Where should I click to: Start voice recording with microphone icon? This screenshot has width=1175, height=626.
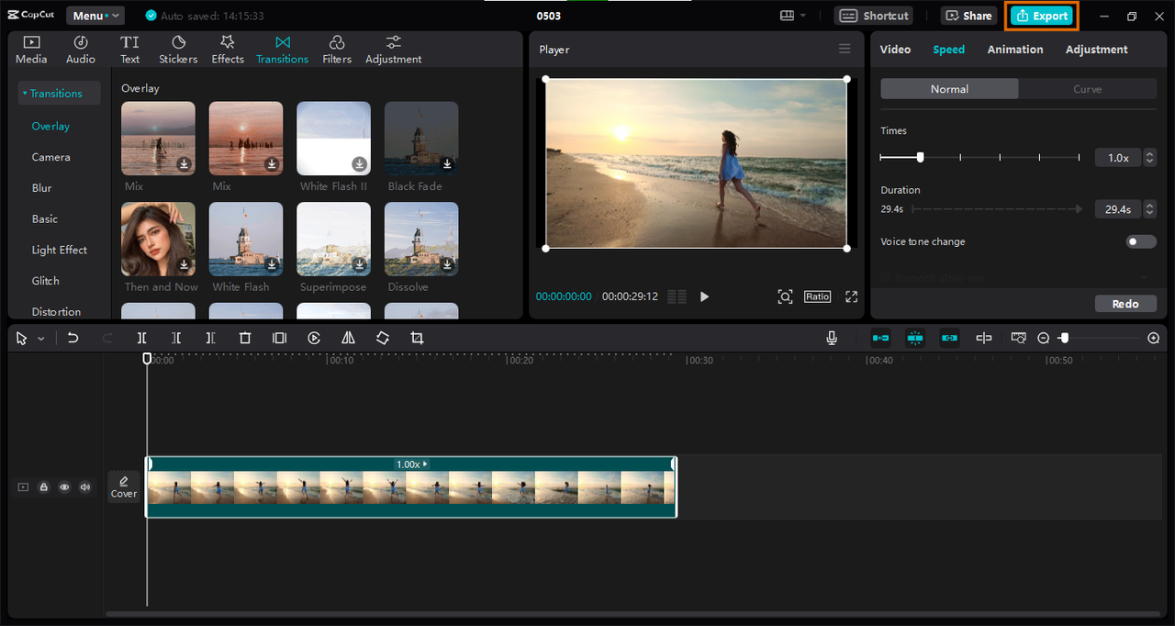[x=832, y=338]
